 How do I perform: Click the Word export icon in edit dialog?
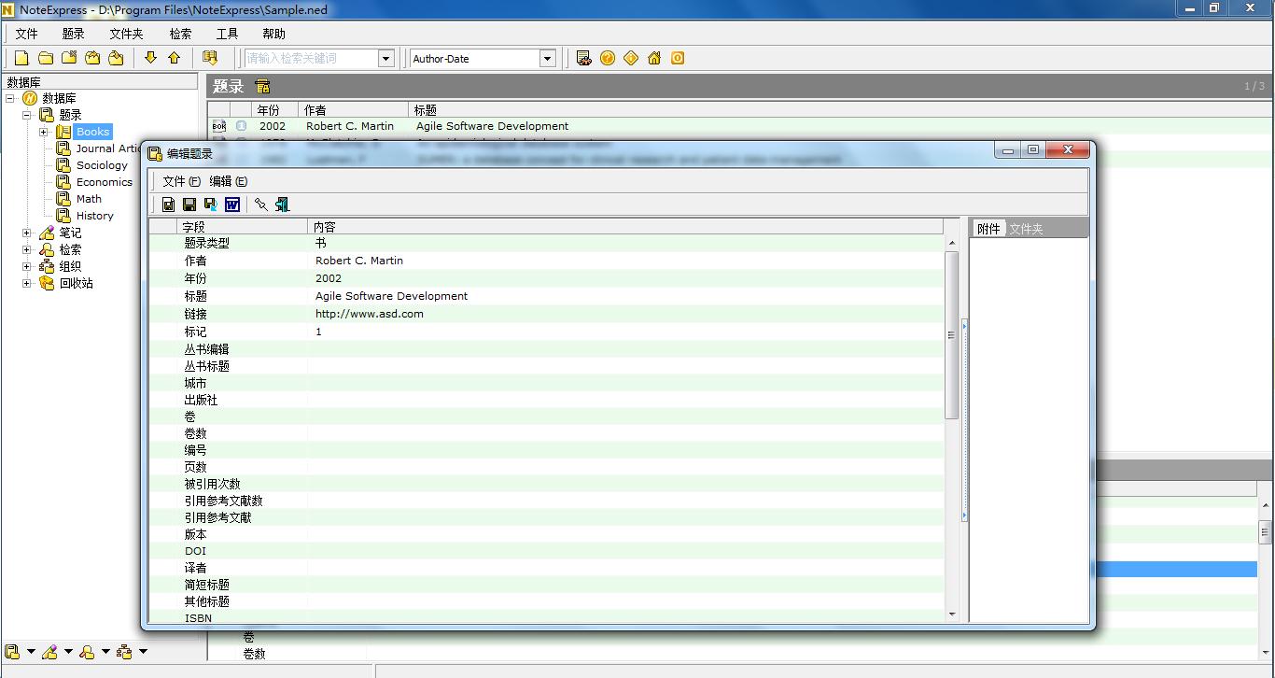[232, 205]
